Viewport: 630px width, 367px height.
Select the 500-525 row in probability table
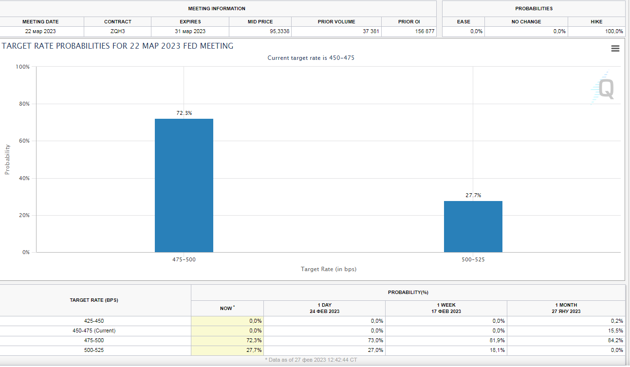click(x=94, y=350)
